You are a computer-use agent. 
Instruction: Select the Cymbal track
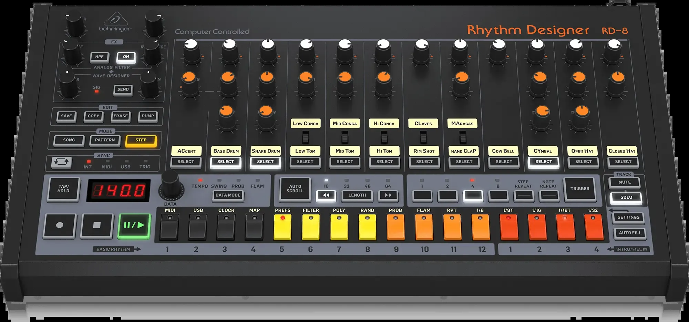coord(544,162)
